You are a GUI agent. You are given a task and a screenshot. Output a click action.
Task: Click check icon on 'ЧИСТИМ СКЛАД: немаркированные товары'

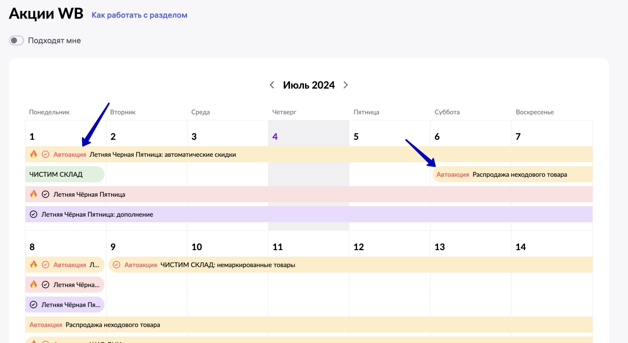(116, 265)
